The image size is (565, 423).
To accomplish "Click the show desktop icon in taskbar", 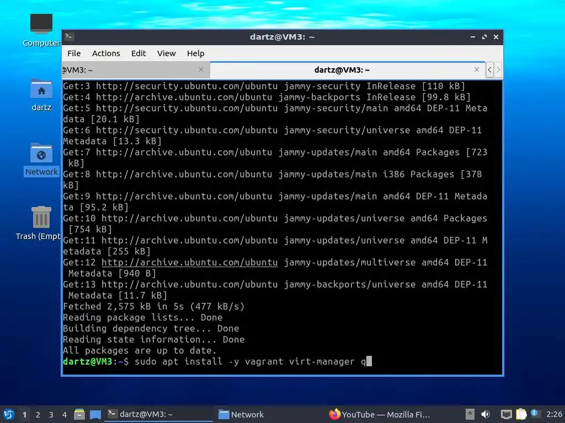I will click(95, 415).
